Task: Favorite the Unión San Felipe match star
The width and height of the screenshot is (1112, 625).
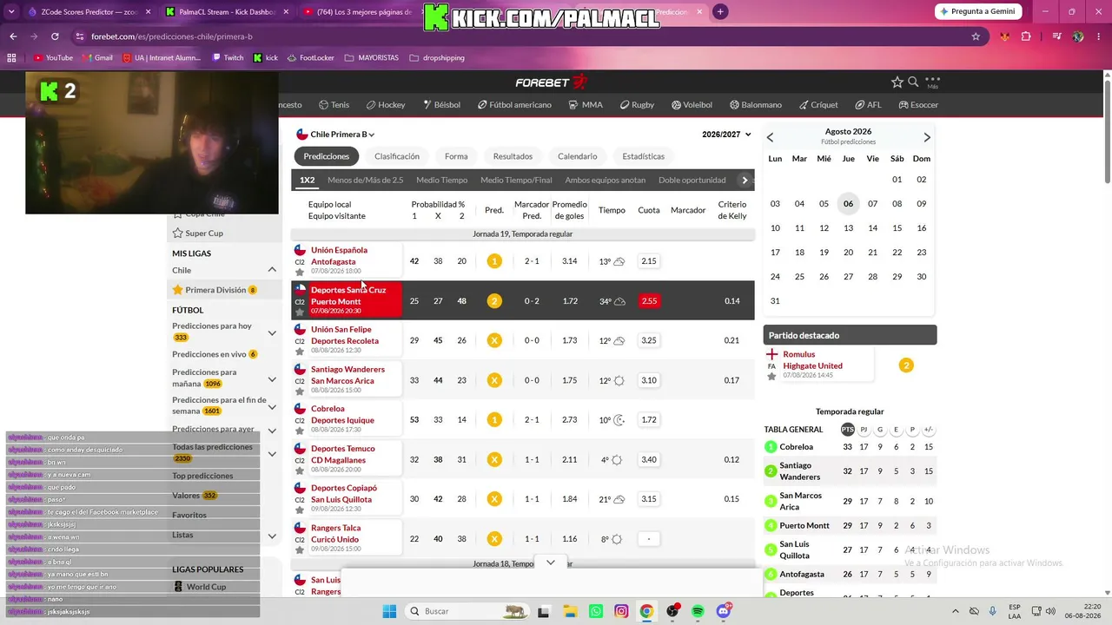Action: [x=300, y=352]
